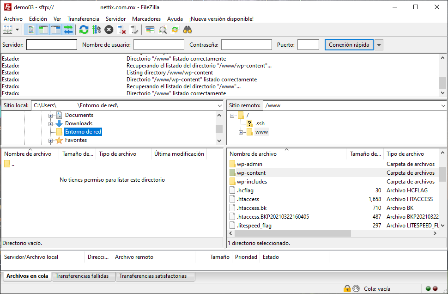Open the Site Manager dropdown arrow
Screen dimensions: 448x294
pyautogui.click(x=18, y=30)
